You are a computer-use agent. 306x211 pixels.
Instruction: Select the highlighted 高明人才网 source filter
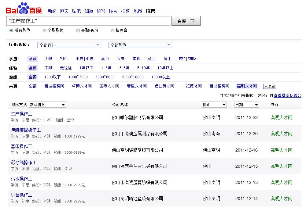pyautogui.click(x=247, y=86)
